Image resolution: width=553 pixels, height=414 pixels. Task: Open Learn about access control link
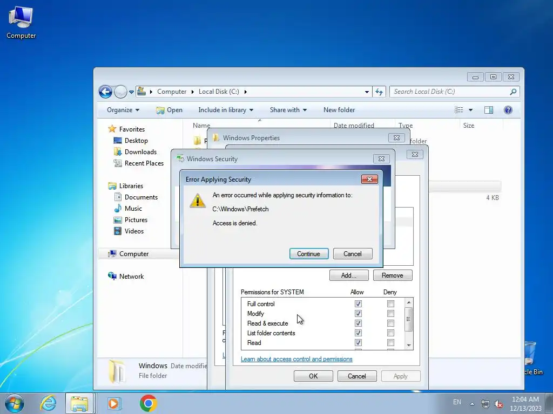click(296, 359)
